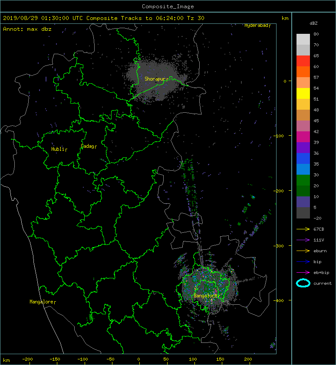Select the light orange 54–57 dBZ color band
This screenshot has width=336, height=365.
[303, 83]
